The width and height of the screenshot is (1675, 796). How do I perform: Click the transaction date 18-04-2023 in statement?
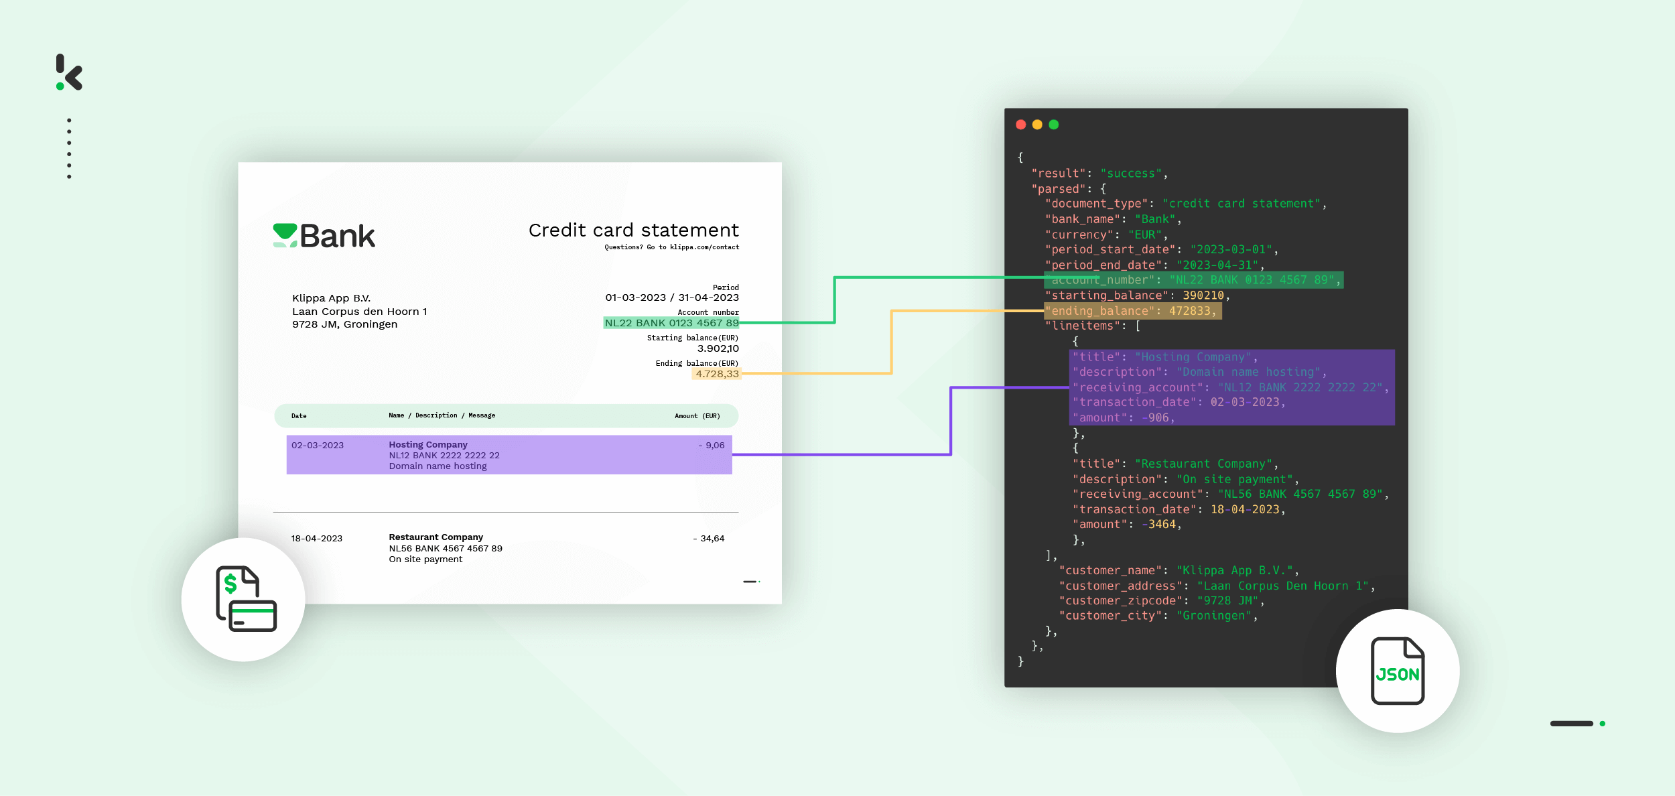[x=317, y=539]
